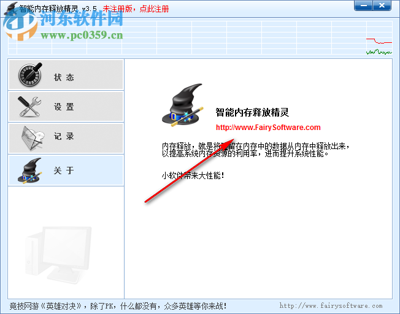Open the footer fairysoftware.com URL
Viewport: 400px width, 314px height.
(x=331, y=305)
